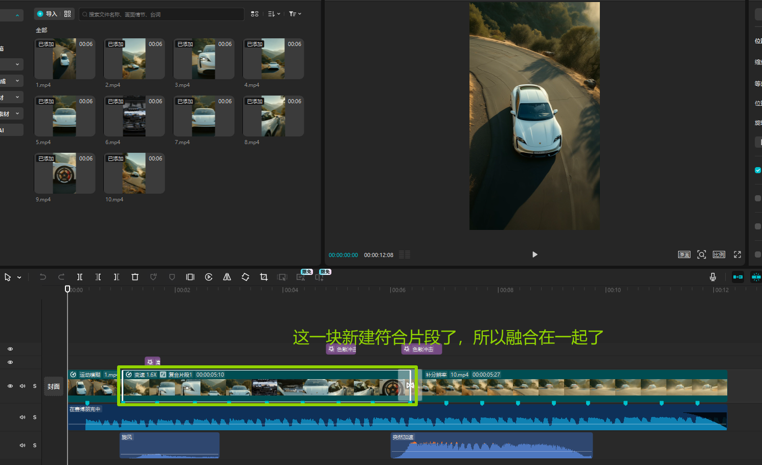
Task: Select the crop tool icon
Action: click(264, 277)
